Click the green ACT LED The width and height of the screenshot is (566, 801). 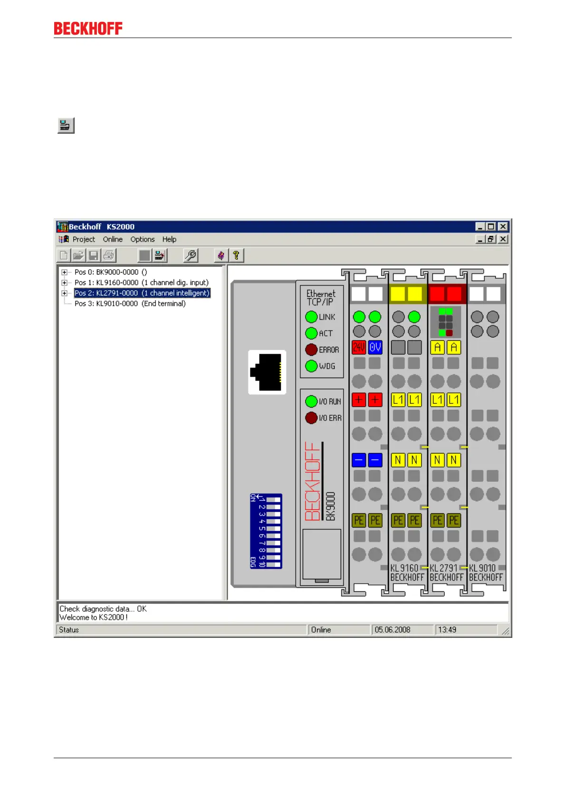pyautogui.click(x=311, y=333)
